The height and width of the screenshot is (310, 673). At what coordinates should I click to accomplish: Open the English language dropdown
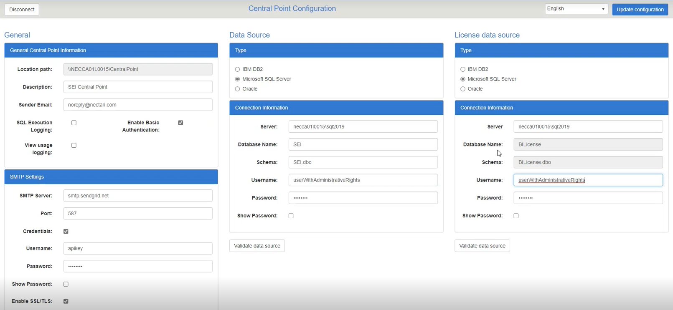[x=576, y=9]
